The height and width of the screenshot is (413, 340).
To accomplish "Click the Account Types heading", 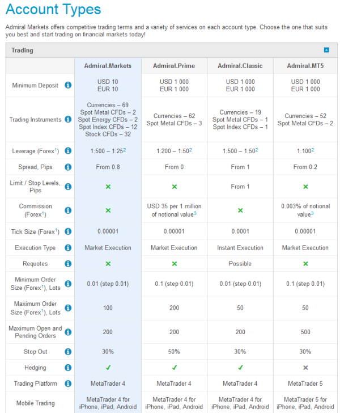I will [x=53, y=10].
